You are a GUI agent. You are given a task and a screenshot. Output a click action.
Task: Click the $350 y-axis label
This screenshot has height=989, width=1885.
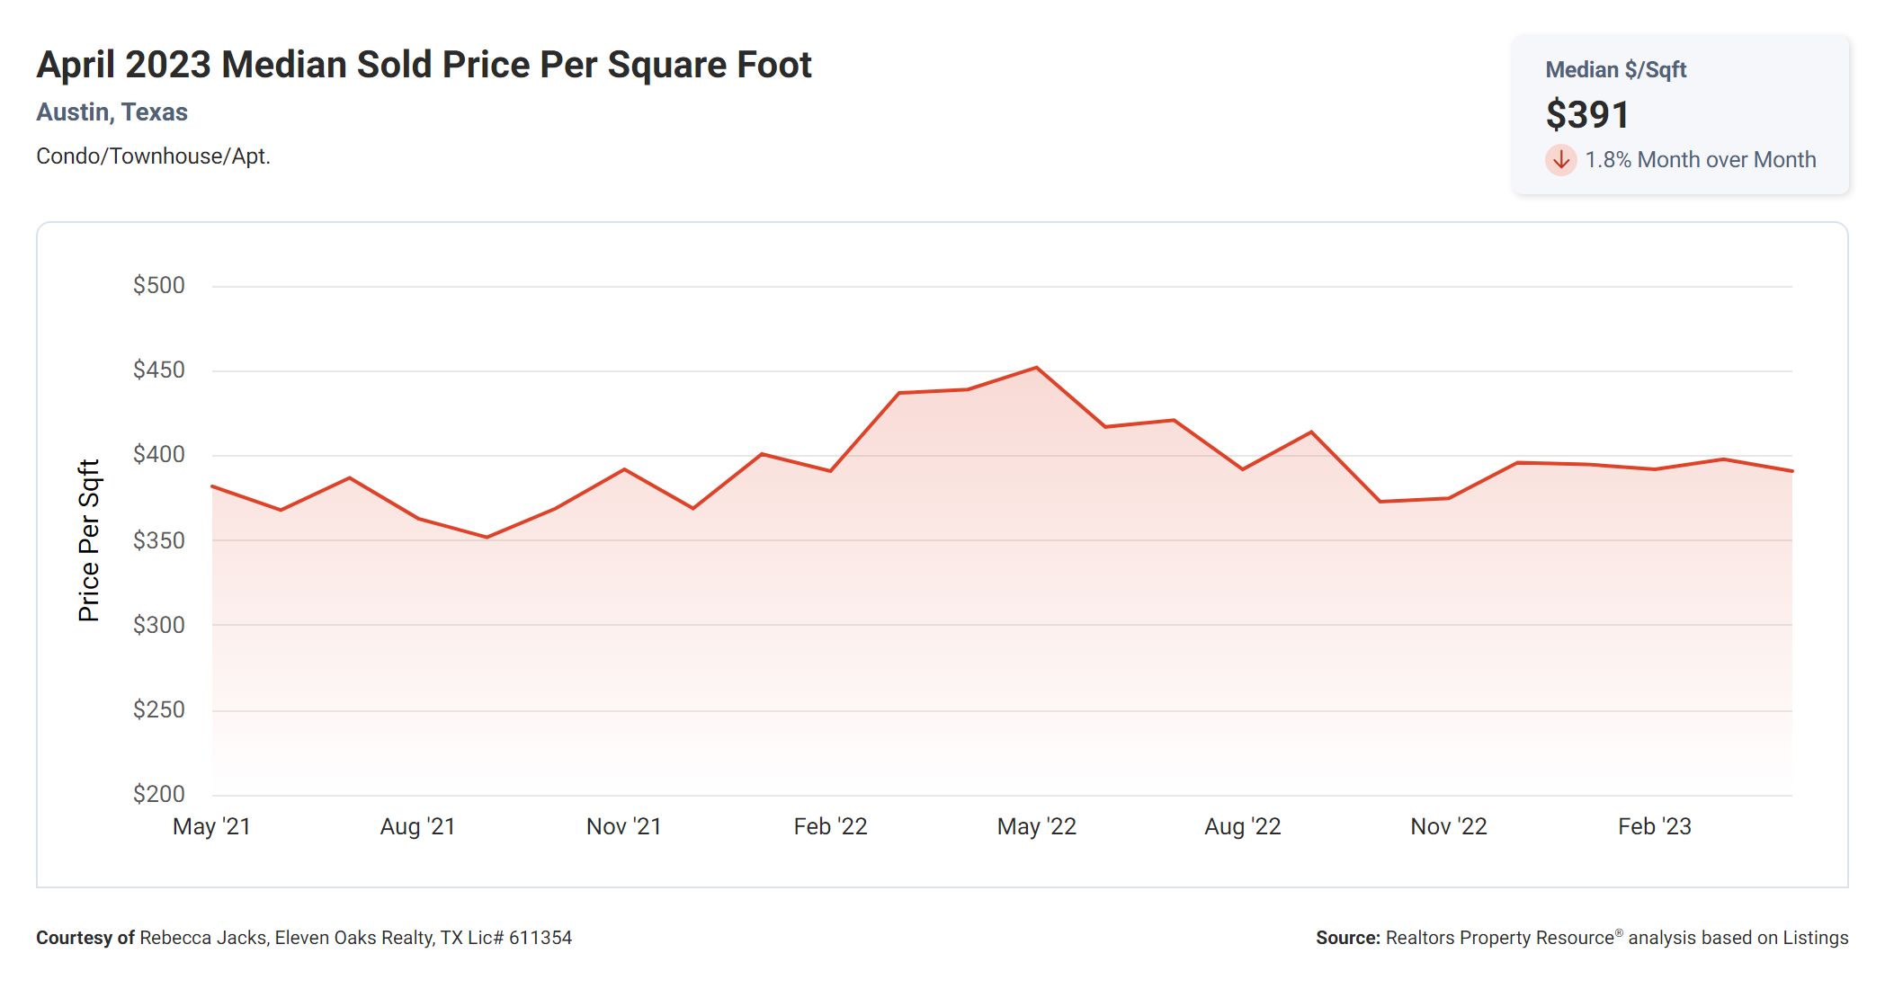(x=158, y=540)
